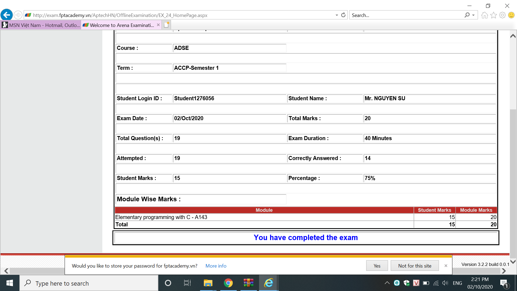Viewport: 517px width, 291px height.
Task: Click Student Login ID value Student1276056
Action: tap(194, 98)
